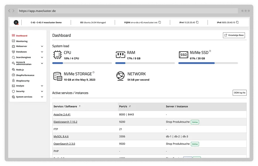This screenshot has height=166, width=258.
Task: Open the ShopSecurity lock icon
Action: click(13, 80)
